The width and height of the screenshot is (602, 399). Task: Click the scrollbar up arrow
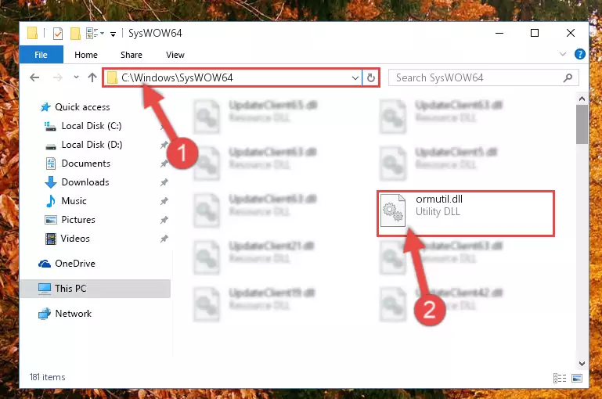[582, 99]
